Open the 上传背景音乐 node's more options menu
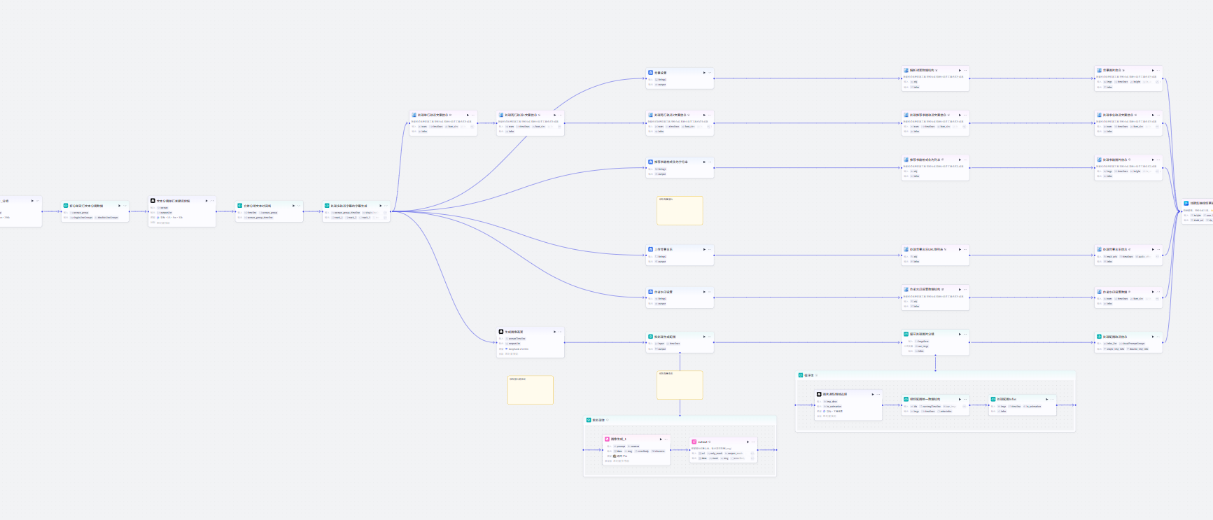Viewport: 1213px width, 520px height. coord(710,249)
